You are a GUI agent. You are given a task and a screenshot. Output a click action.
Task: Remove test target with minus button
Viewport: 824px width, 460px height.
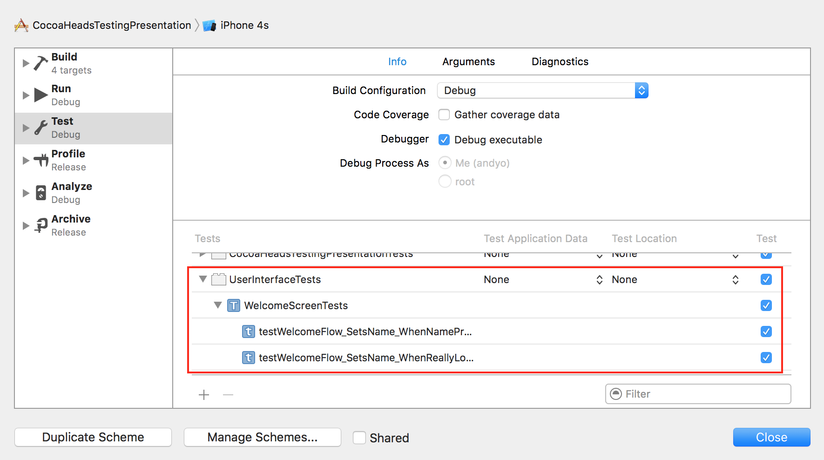click(228, 395)
